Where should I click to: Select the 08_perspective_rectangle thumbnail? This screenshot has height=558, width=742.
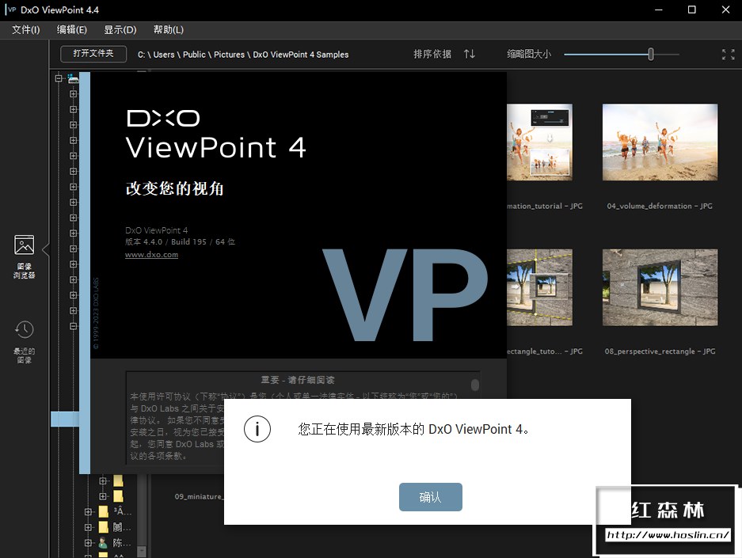(660, 287)
